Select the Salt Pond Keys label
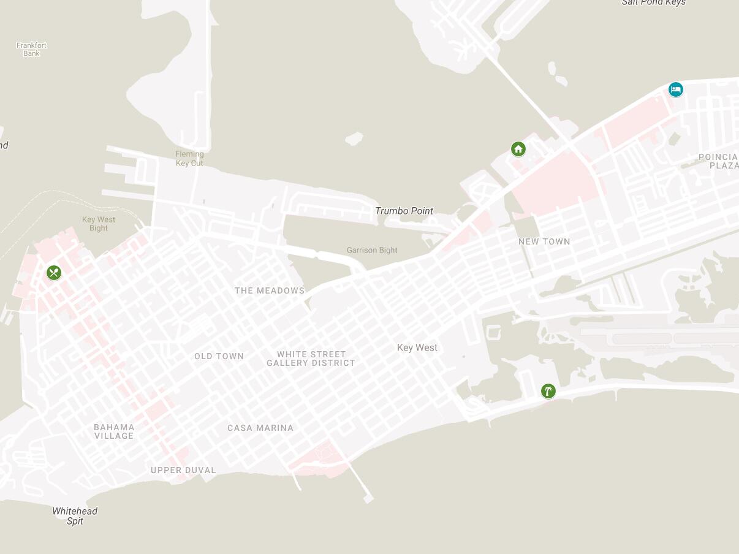Viewport: 739px width, 554px height. pos(654,2)
